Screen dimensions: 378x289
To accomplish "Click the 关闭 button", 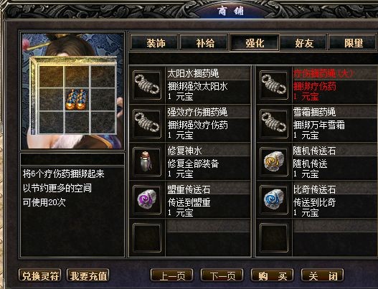I will click(323, 275).
